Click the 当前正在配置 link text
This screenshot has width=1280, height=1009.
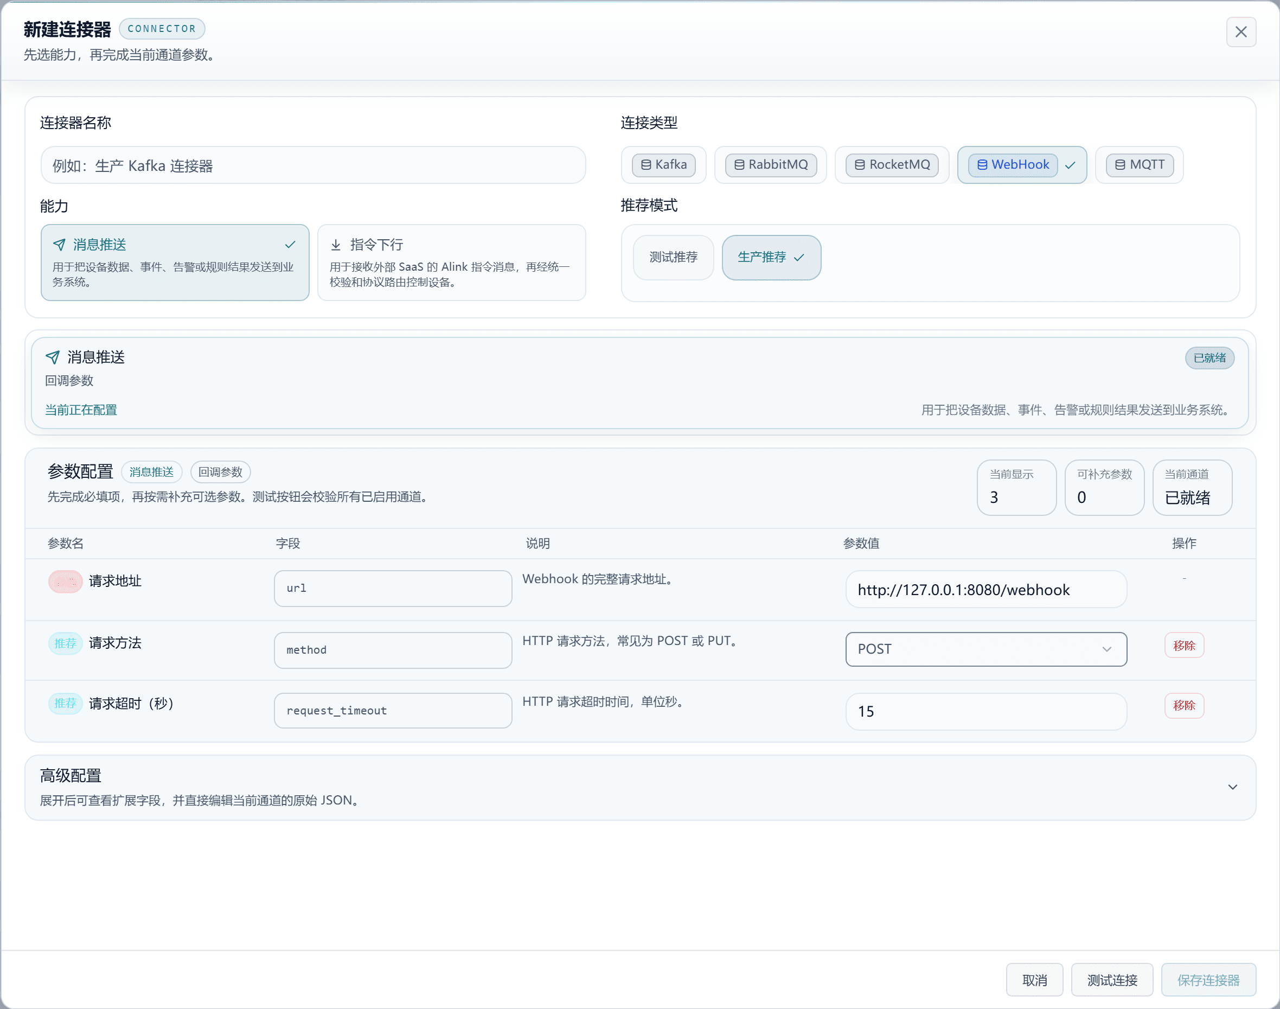[81, 410]
